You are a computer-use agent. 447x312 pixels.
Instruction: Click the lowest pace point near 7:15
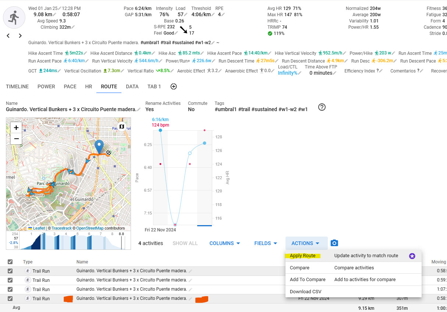175,224
